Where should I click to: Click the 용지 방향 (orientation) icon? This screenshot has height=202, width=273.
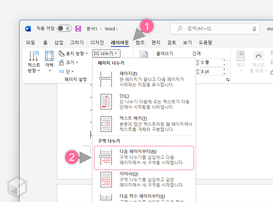click(x=61, y=54)
